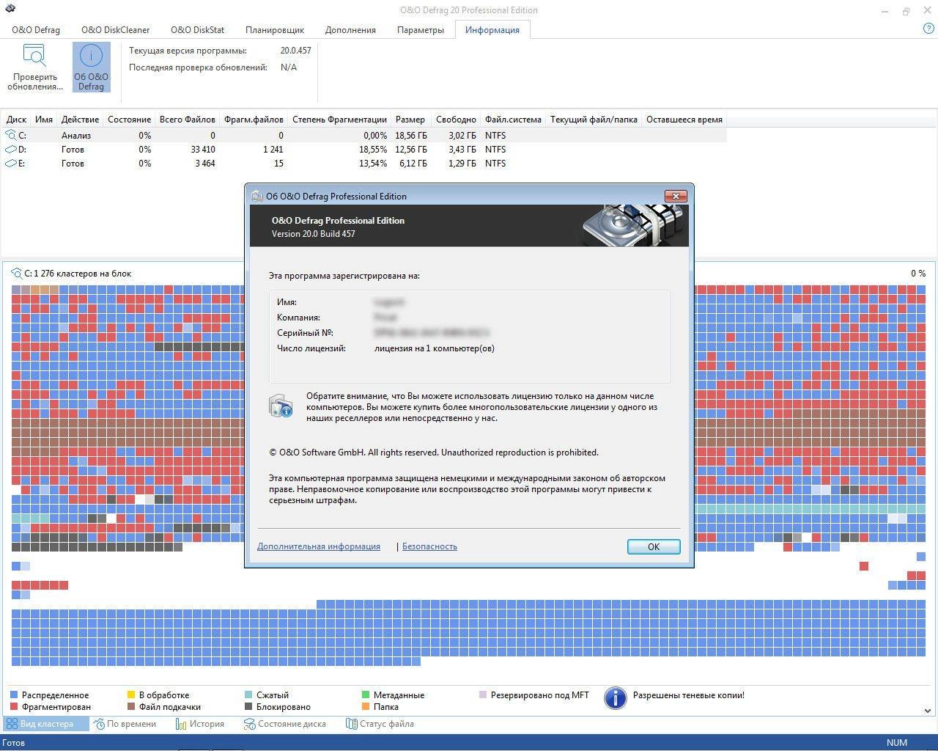Select the Вид кластера bottom tab

pos(46,724)
